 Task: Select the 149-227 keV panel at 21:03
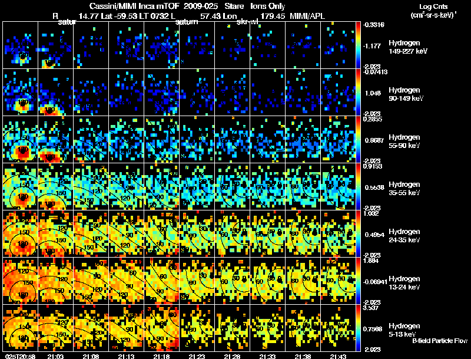coord(55,45)
